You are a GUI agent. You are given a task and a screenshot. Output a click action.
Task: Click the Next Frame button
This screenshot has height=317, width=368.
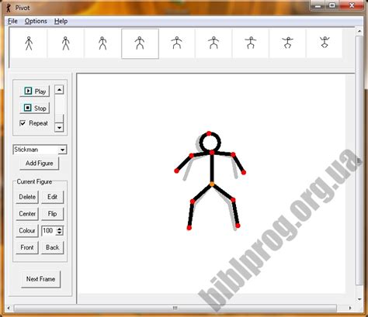tap(40, 279)
